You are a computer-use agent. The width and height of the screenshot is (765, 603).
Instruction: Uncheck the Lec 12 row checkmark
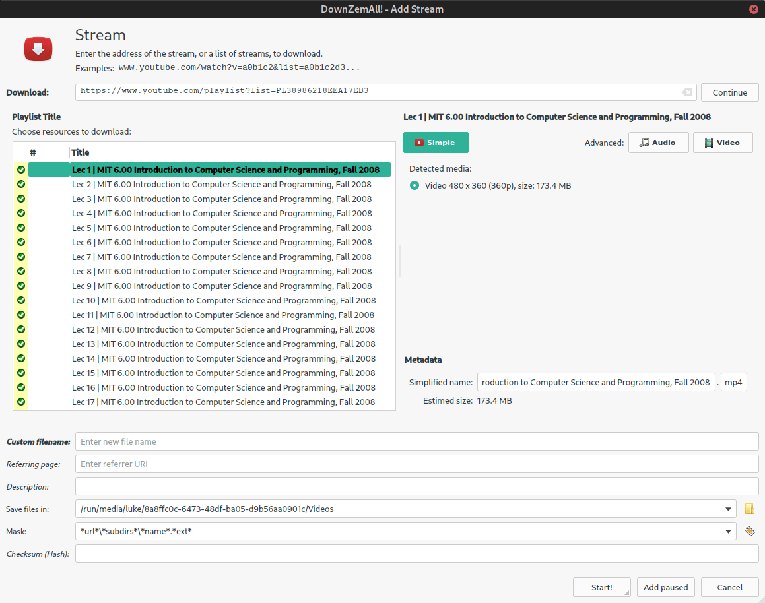tap(21, 329)
